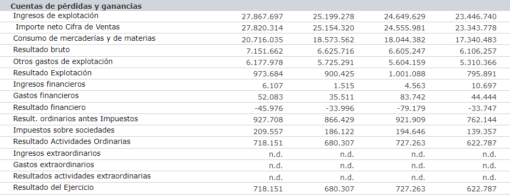
Task: Select the 'Gastos extraordinarios' row label
Action: click(x=54, y=165)
